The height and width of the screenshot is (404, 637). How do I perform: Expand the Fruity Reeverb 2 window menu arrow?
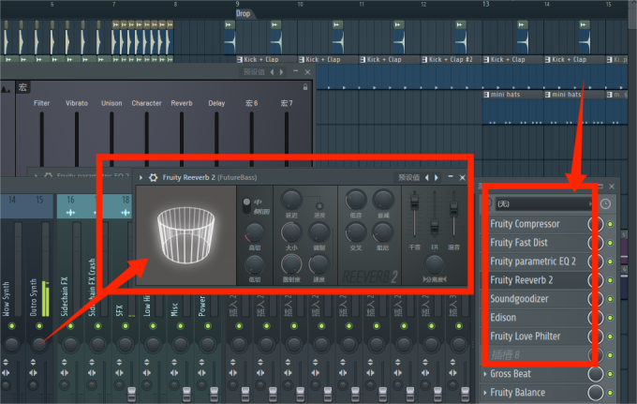tap(141, 177)
